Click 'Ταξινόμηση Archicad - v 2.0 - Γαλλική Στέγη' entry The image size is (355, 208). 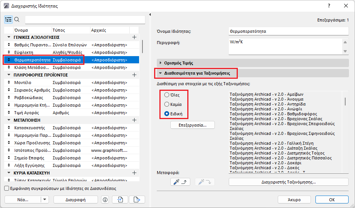point(271,143)
